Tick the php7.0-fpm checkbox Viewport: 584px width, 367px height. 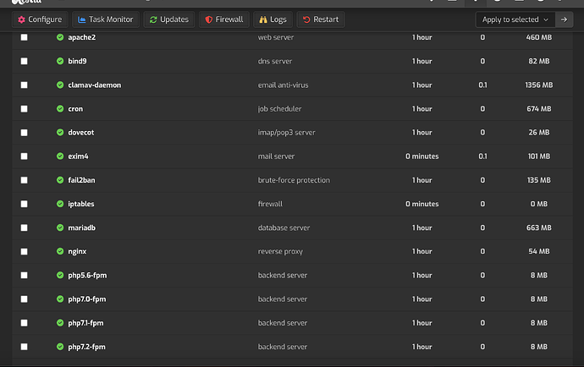coord(25,299)
